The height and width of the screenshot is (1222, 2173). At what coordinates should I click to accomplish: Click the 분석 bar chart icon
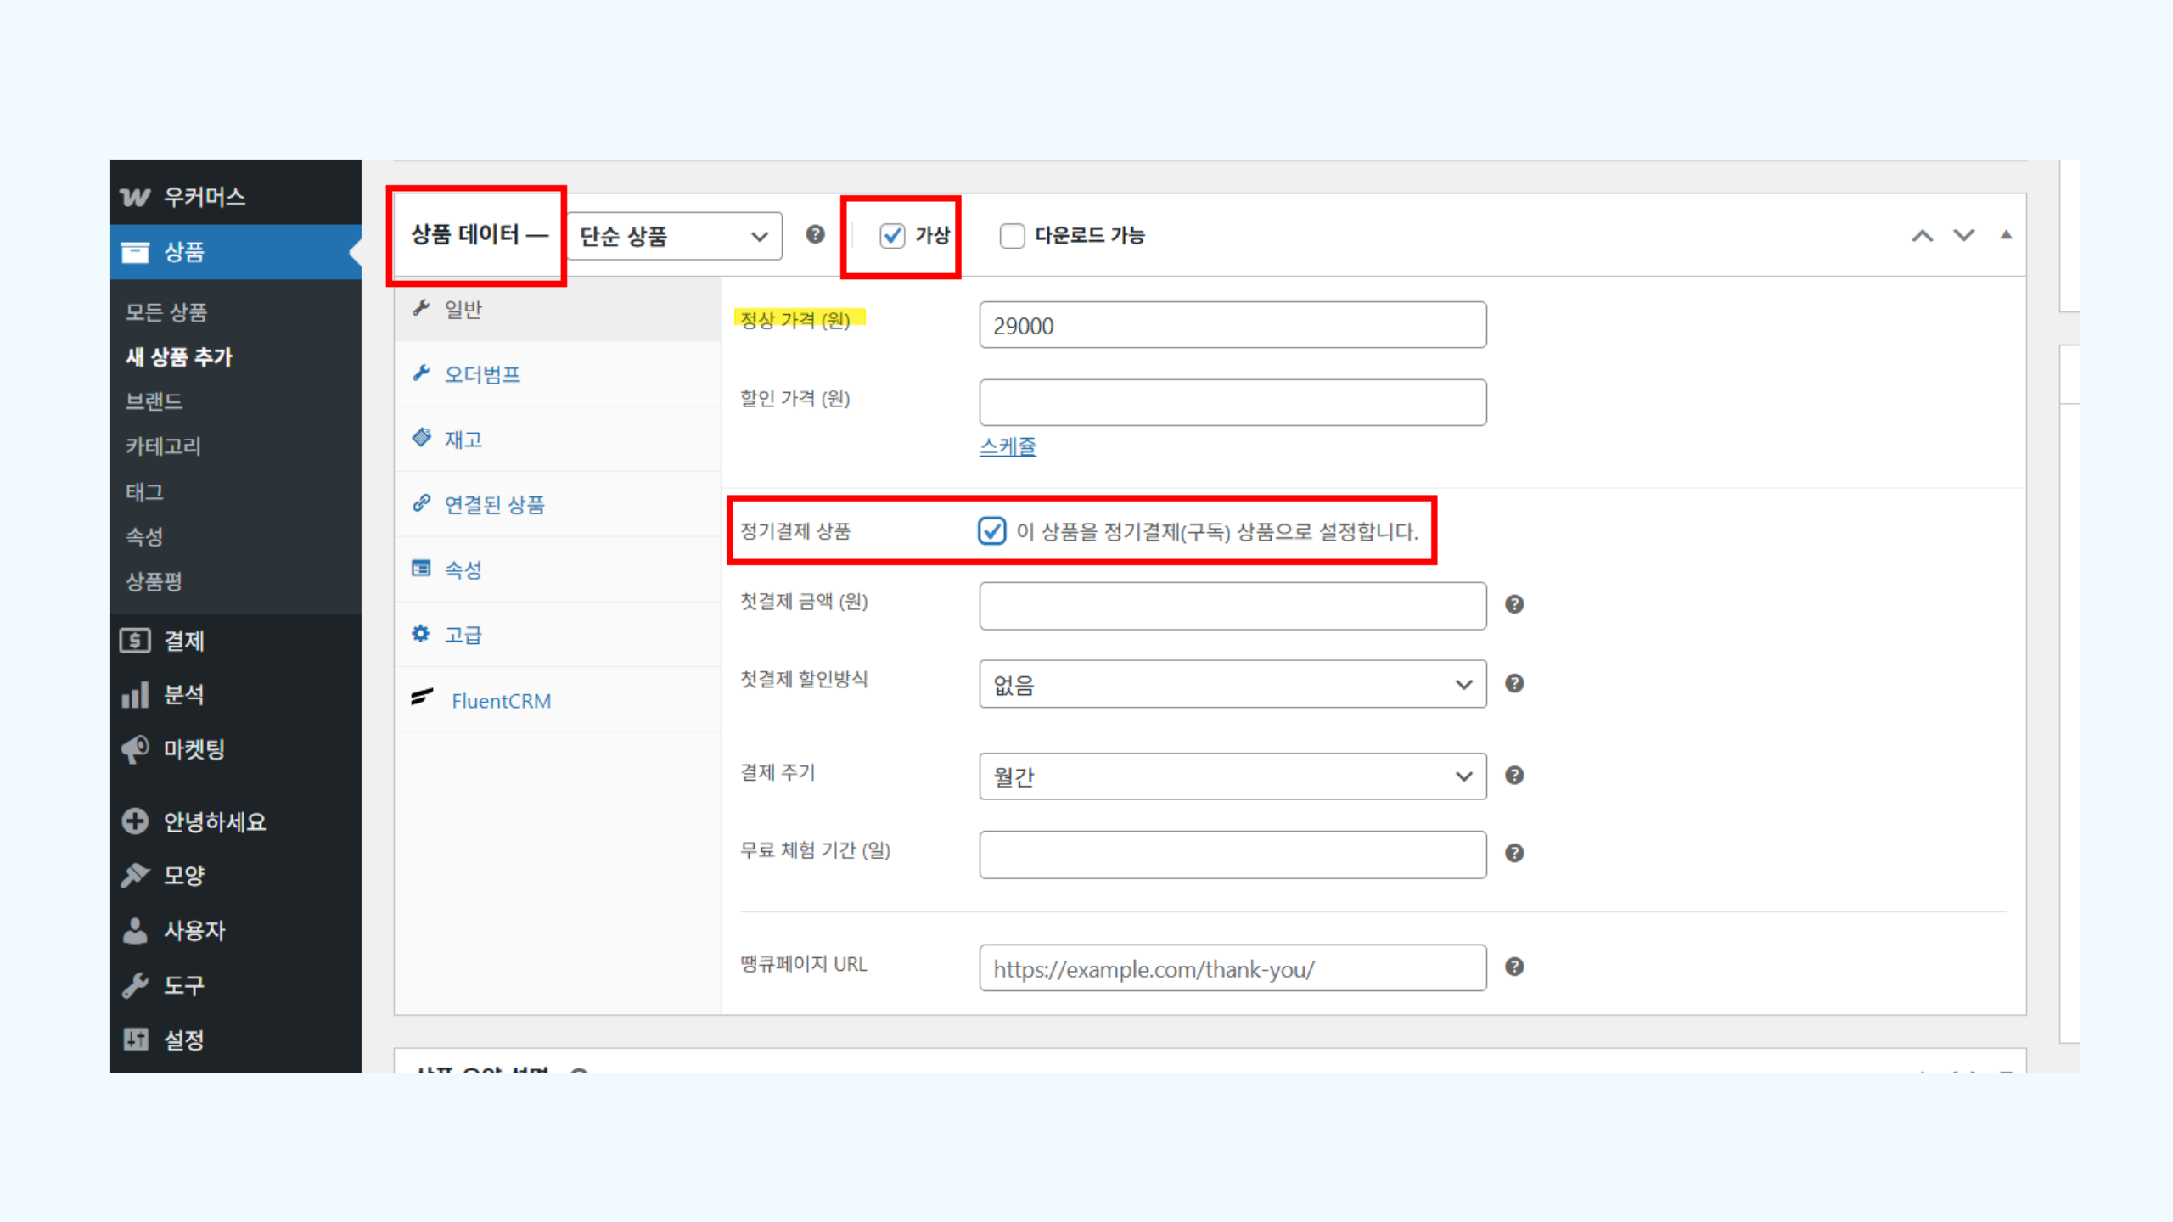[x=135, y=695]
